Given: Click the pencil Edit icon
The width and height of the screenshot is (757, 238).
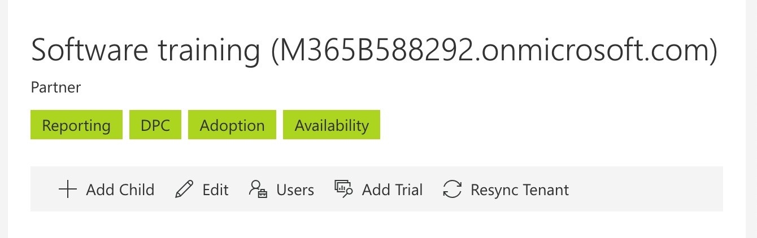Looking at the screenshot, I should (184, 189).
